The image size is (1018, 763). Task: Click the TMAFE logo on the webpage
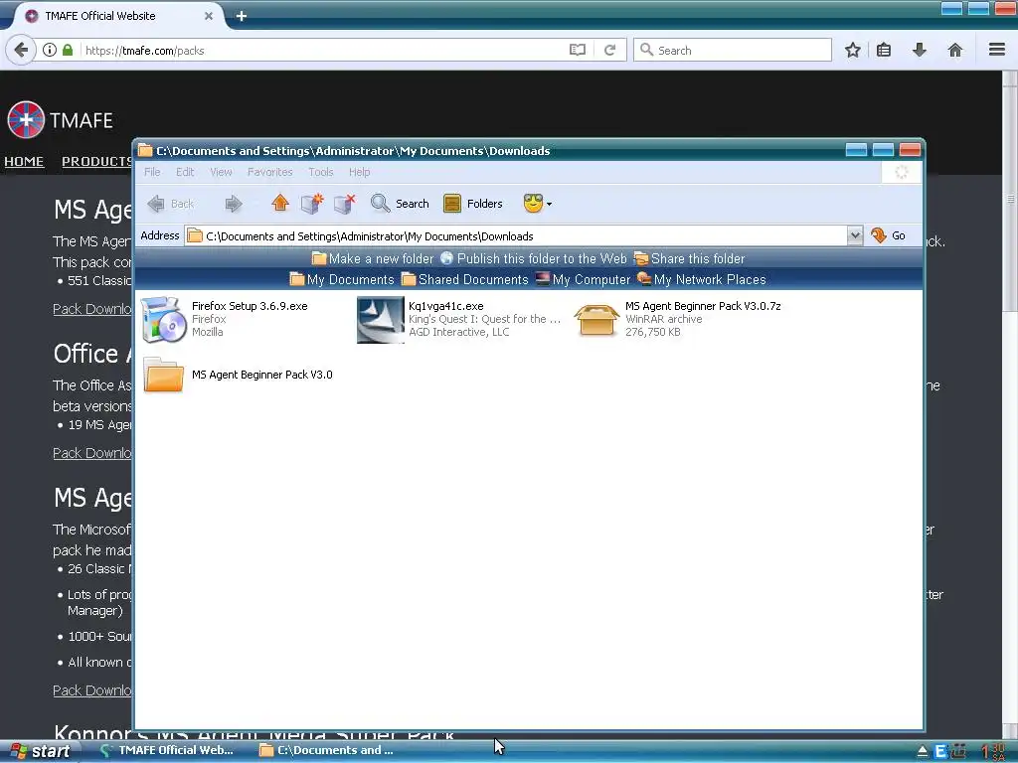point(60,120)
